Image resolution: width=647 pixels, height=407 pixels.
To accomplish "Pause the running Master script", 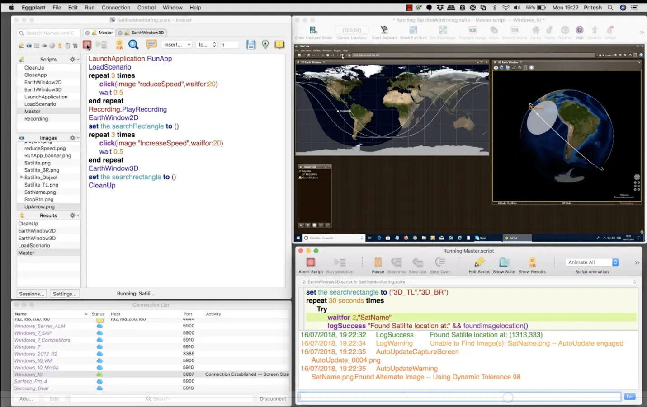I will click(x=378, y=262).
